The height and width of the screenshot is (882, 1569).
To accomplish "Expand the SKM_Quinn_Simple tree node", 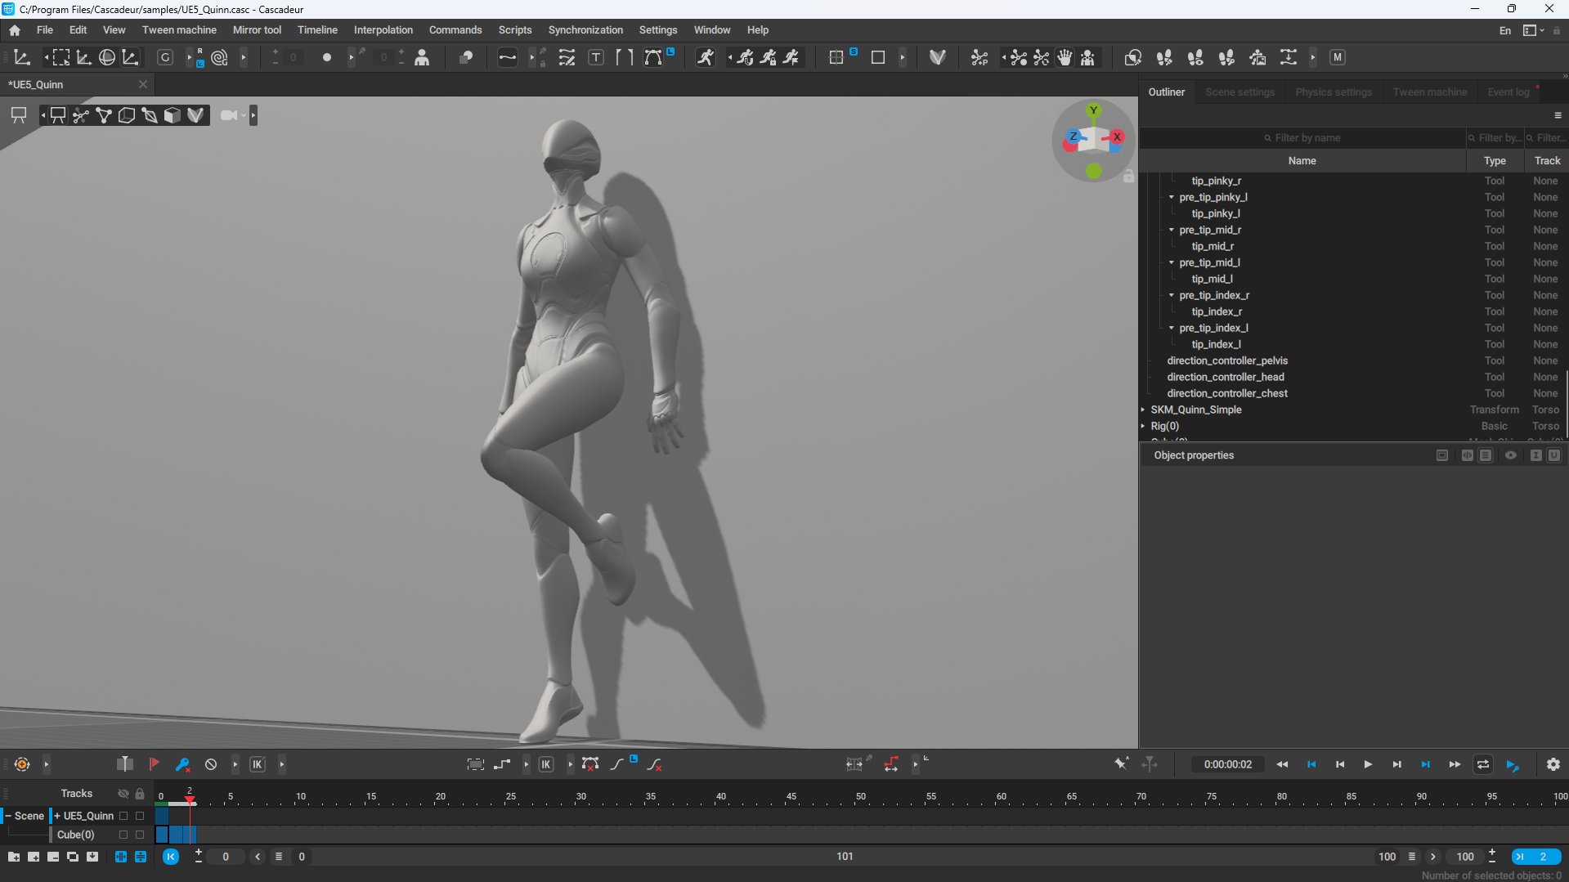I will coord(1143,410).
